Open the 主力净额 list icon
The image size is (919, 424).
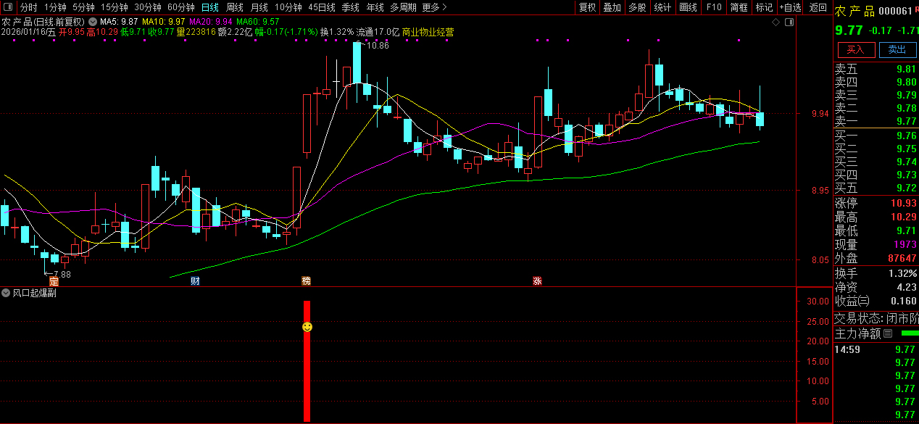[888, 333]
